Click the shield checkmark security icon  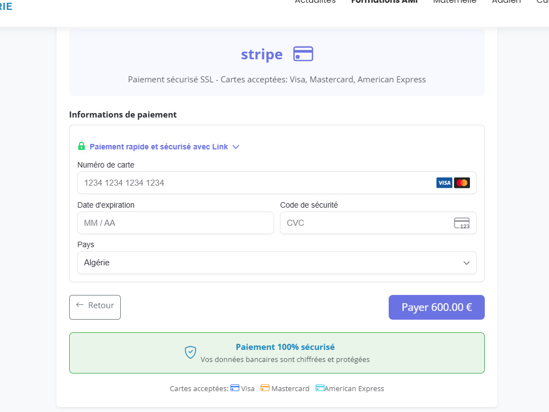[x=191, y=352]
